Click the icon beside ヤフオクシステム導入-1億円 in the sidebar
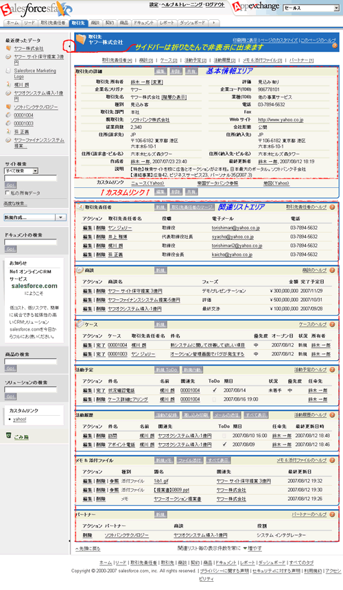This screenshot has height=590, width=343. [8, 93]
